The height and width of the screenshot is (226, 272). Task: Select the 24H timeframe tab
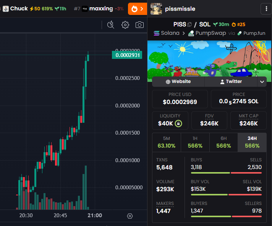pos(252,142)
